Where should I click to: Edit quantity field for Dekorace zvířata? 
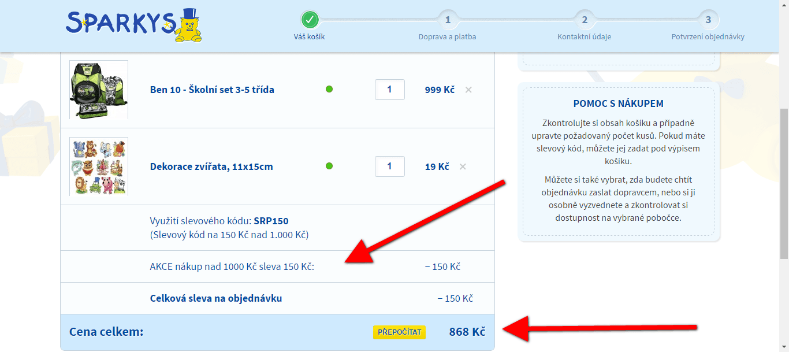click(x=389, y=166)
